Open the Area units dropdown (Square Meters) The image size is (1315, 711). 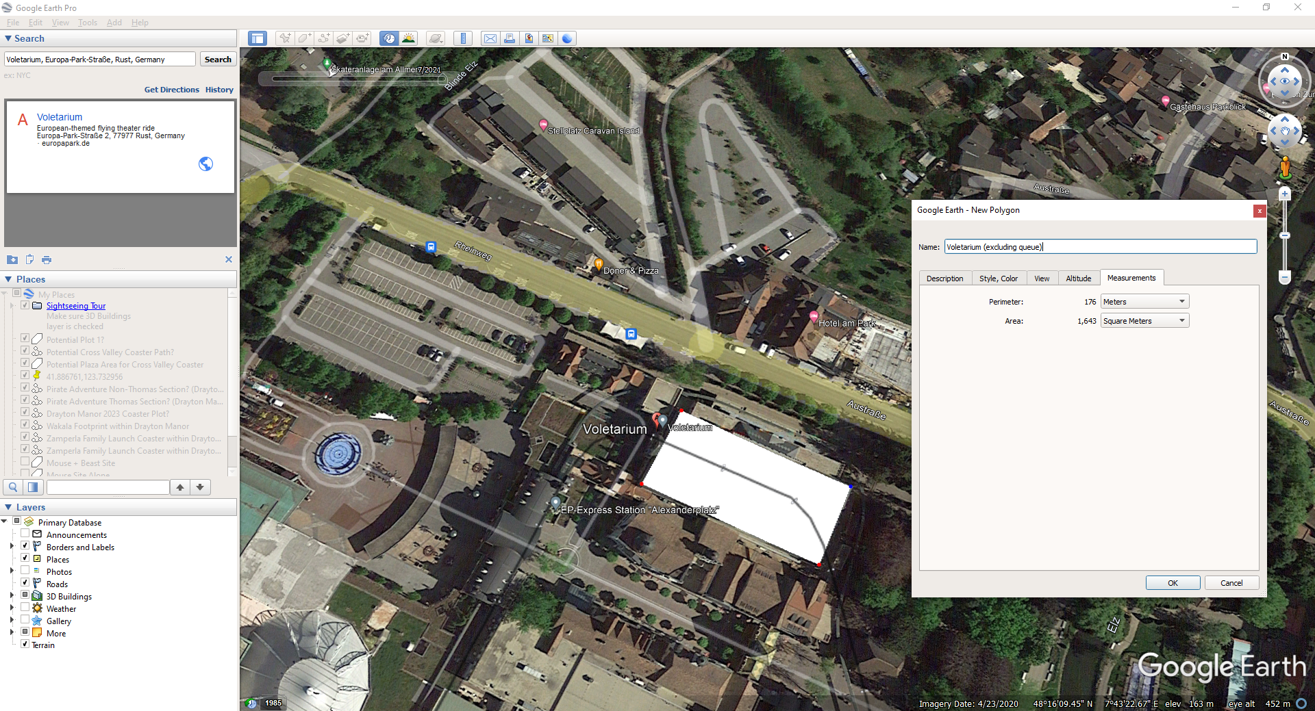pos(1144,321)
